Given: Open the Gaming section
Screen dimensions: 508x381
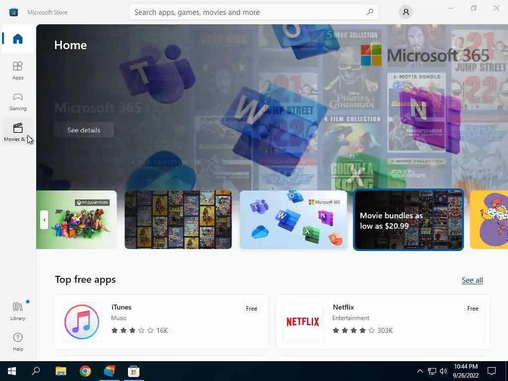Looking at the screenshot, I should [x=18, y=101].
